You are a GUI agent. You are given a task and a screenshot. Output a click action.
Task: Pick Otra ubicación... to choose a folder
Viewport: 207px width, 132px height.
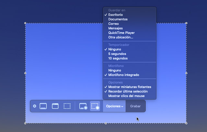[121, 37]
